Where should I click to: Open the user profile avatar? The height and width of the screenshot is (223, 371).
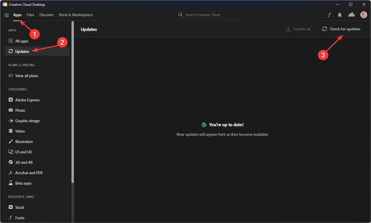pos(364,15)
